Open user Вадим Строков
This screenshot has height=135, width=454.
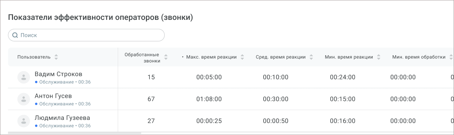click(x=58, y=74)
